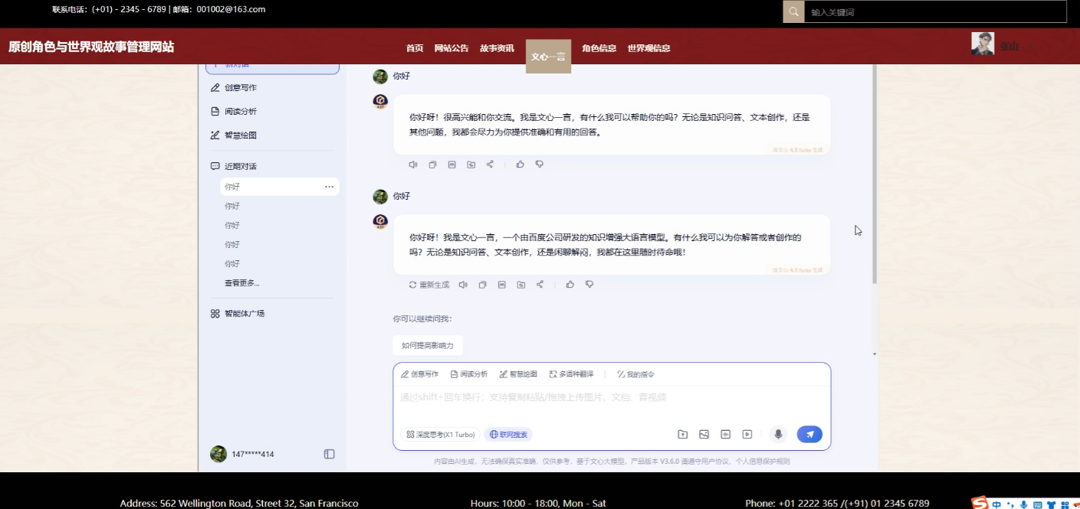This screenshot has width=1080, height=509.
Task: Open 我的指令 above the input box
Action: 635,374
